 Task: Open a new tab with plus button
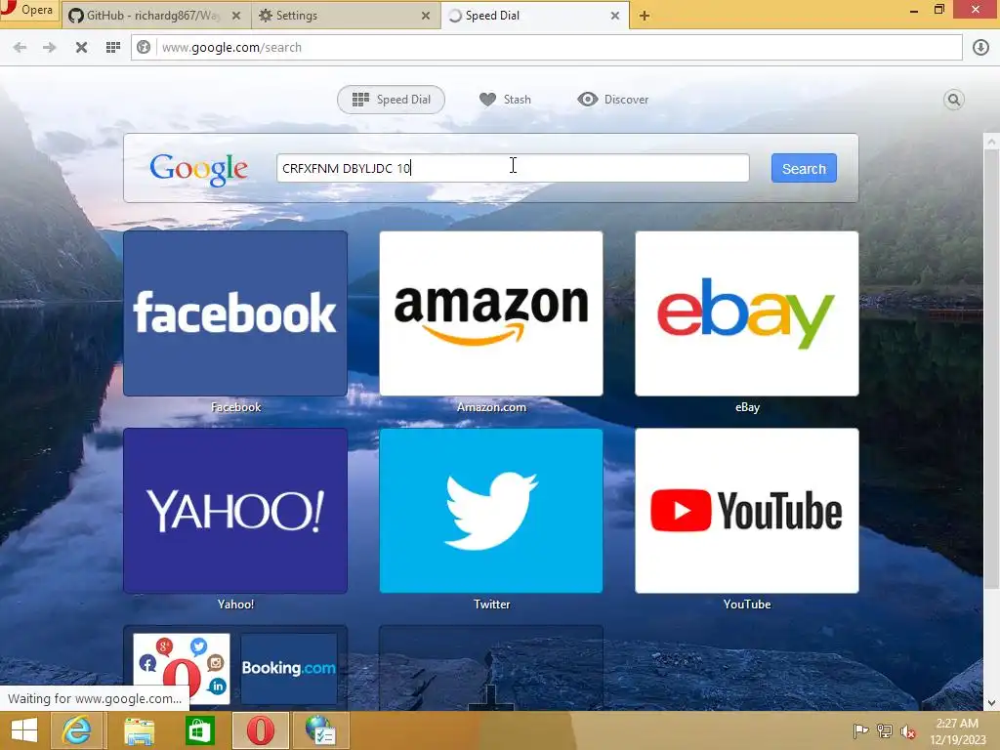[645, 16]
